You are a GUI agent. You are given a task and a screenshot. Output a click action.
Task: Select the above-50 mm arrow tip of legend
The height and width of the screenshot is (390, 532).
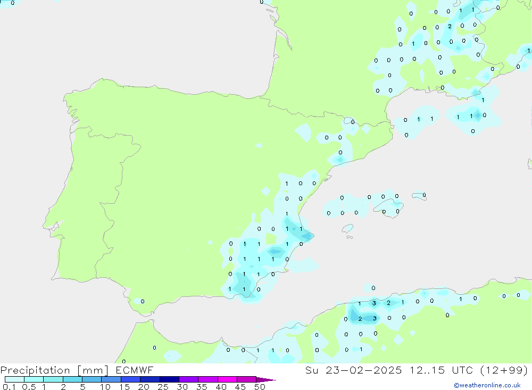click(x=266, y=379)
